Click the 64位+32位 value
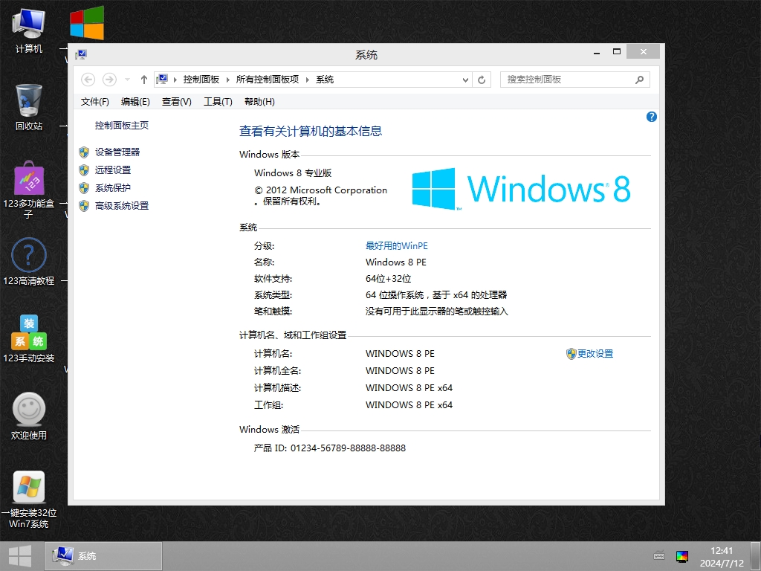Viewport: 761px width, 571px height. coord(388,279)
